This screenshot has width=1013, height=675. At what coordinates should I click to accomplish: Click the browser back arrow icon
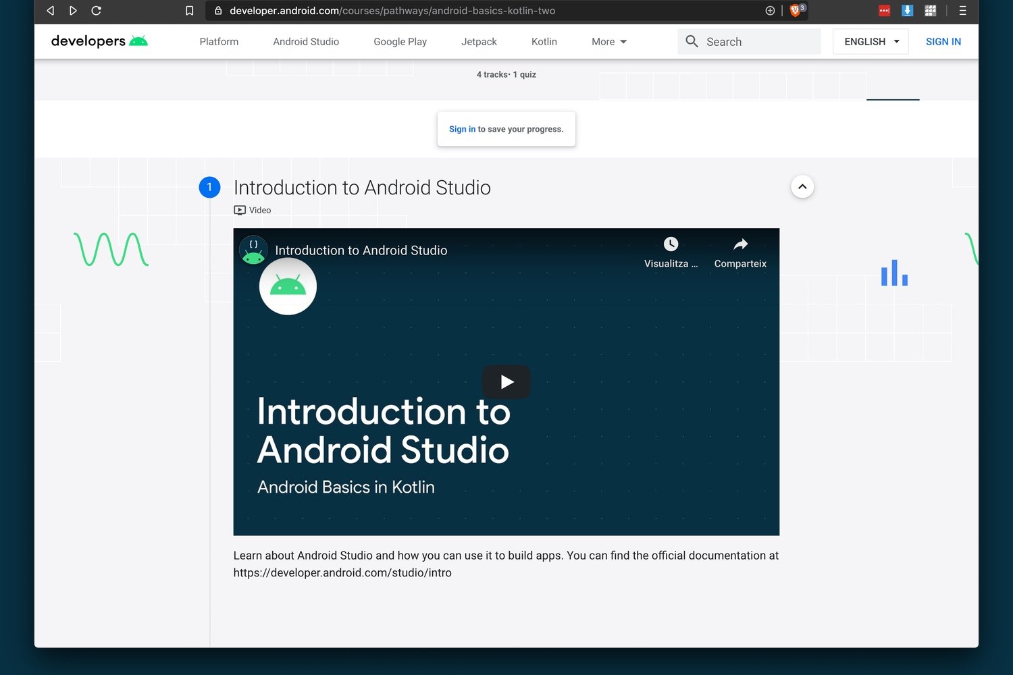50,11
